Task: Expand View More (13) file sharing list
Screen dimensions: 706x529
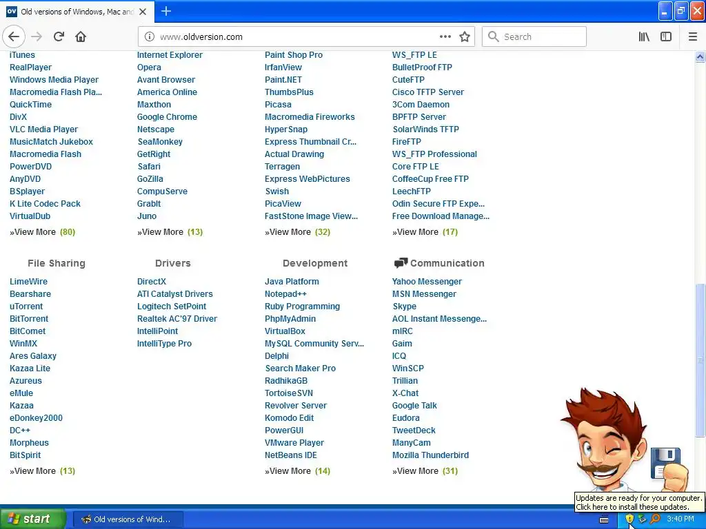Action: tap(42, 471)
